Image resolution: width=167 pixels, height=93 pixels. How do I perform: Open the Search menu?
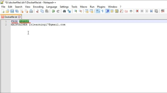pos(19,7)
